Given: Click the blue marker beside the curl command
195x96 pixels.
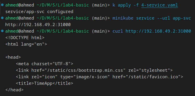Looking at the screenshot, I should pos(2,31).
